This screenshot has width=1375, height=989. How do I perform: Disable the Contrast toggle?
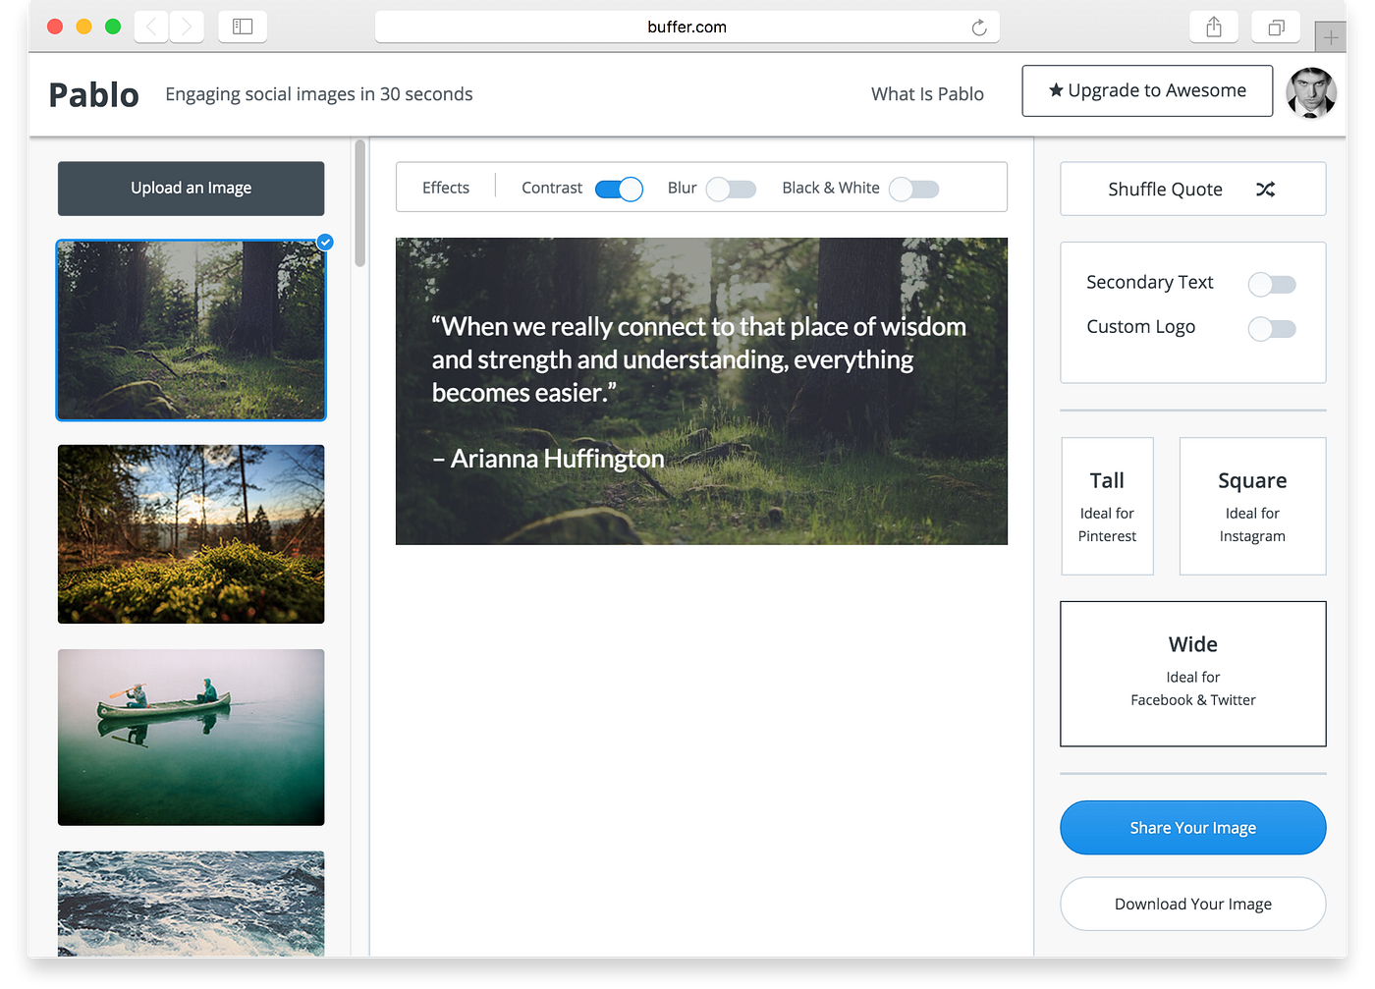(619, 189)
